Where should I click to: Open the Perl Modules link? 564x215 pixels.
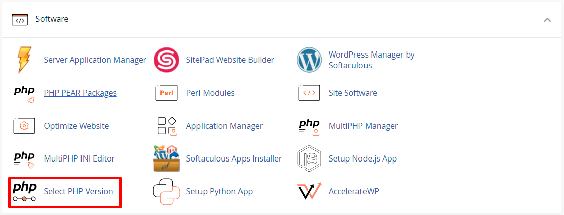211,93
